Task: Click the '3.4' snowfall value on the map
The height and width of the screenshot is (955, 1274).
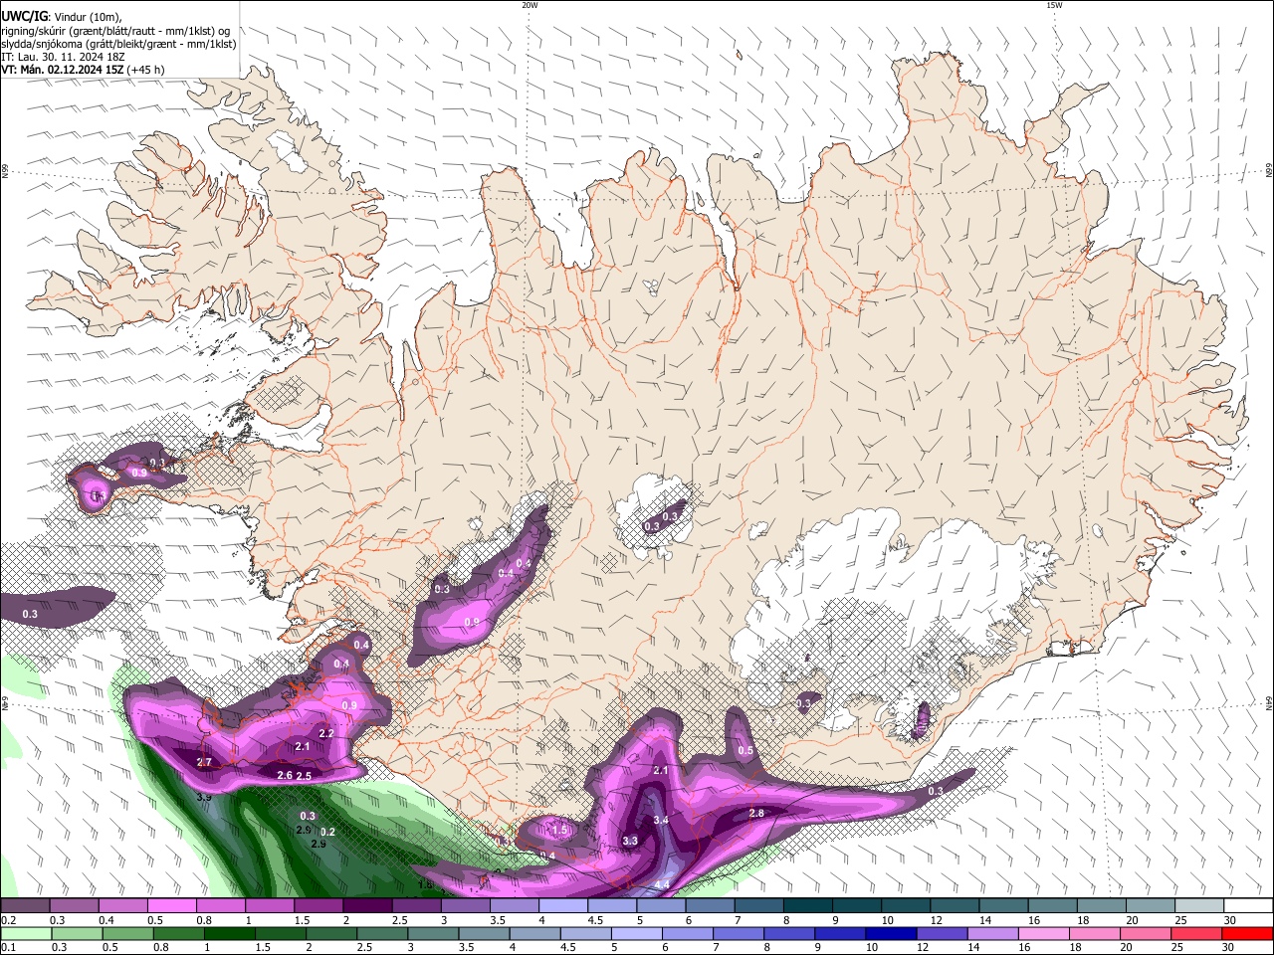Action: [x=661, y=820]
